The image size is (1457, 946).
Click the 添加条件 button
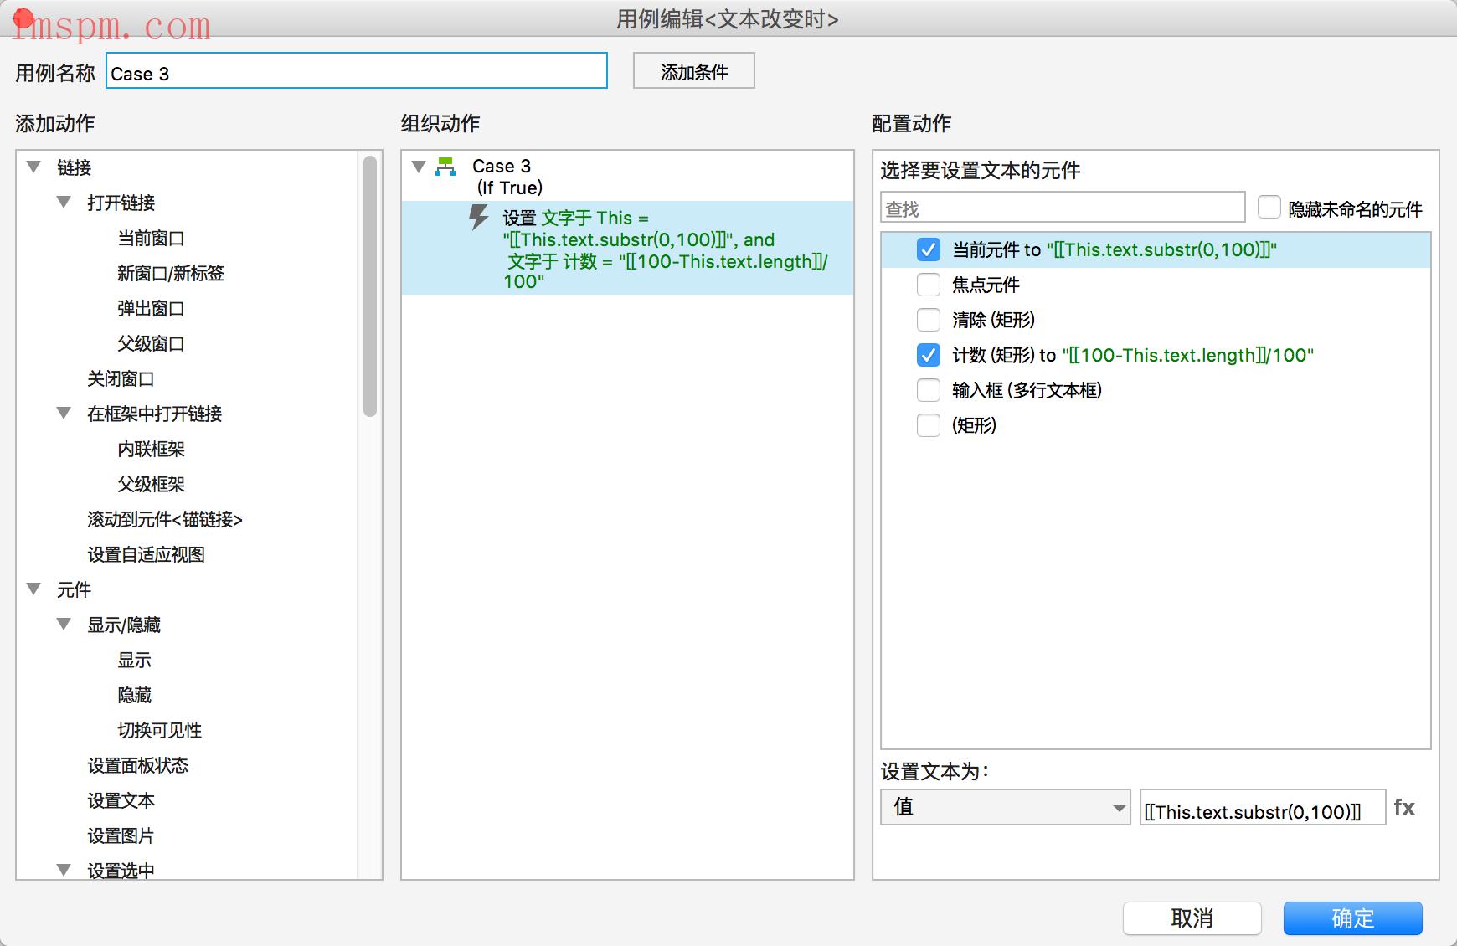tap(693, 71)
